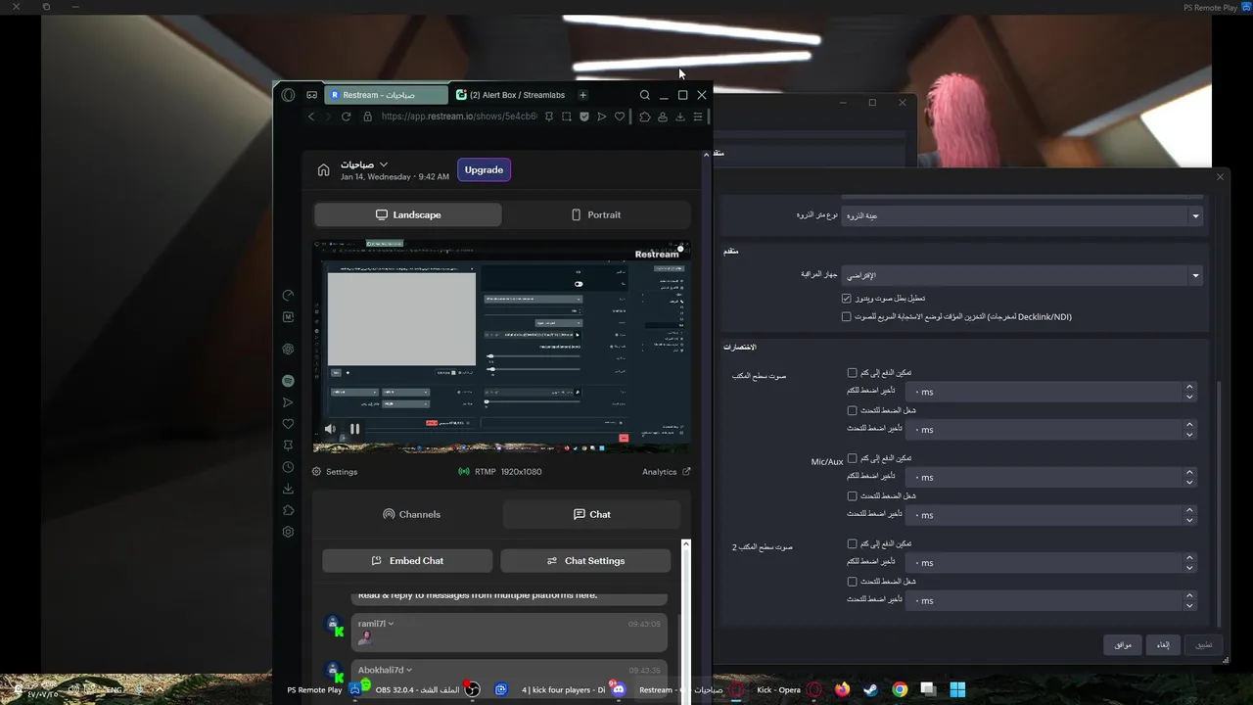Click the Upgrade button
Viewport: 1253px width, 705px height.
click(x=484, y=169)
